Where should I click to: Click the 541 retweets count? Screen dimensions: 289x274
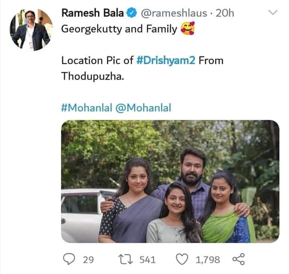click(x=147, y=260)
